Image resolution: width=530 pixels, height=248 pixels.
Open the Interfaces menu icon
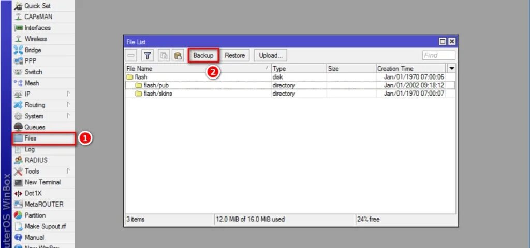(x=18, y=28)
